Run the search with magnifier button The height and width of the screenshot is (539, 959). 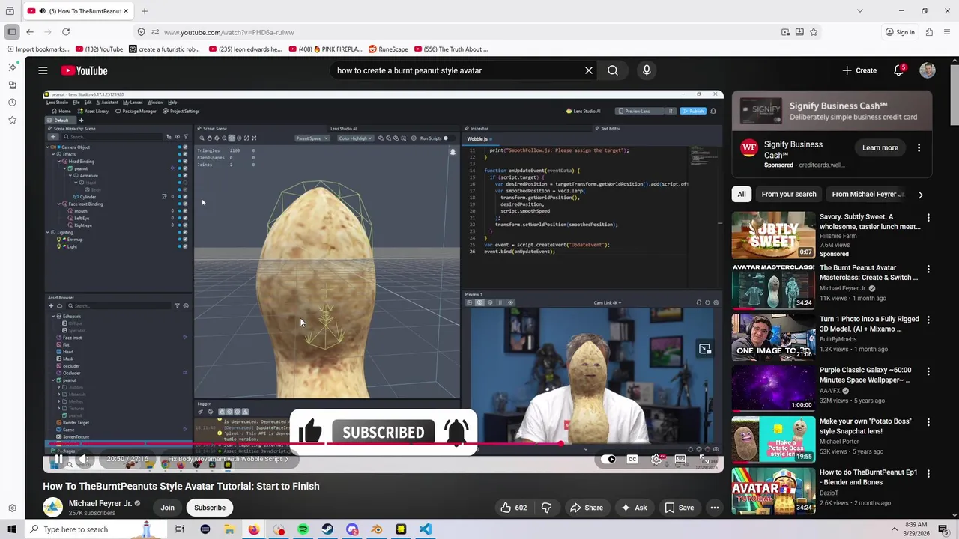(613, 70)
